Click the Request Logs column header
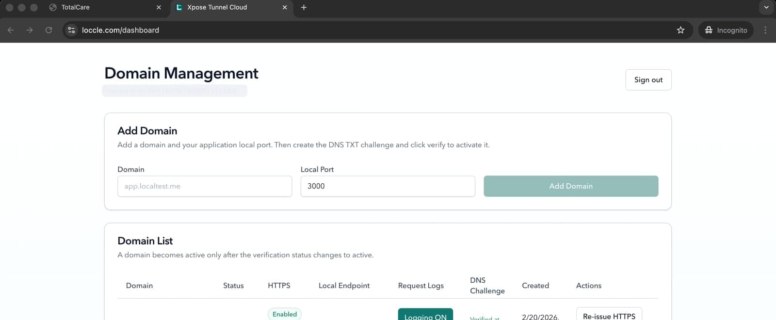This screenshot has height=320, width=776. pyautogui.click(x=421, y=286)
